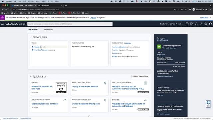This screenshot has height=120, width=213.
Task: Open the floating help lifebuoy widget
Action: click(208, 104)
